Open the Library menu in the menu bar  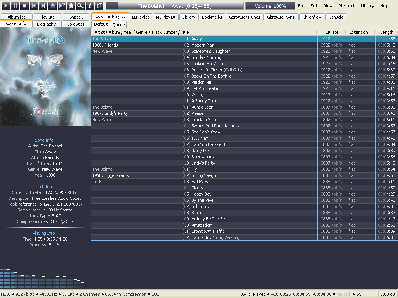point(367,6)
